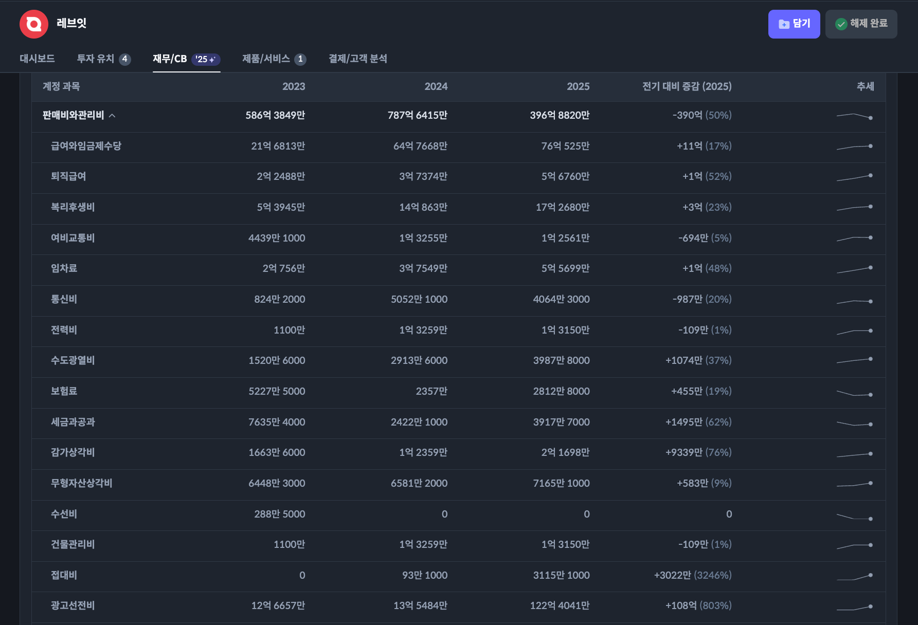Viewport: 918px width, 625px height.
Task: Click the 급여와임금제수당 trend sparkline
Action: pos(854,147)
